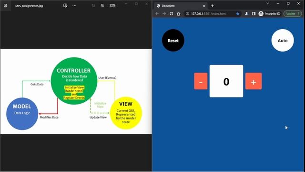The height and width of the screenshot is (172, 305).
Task: Zoom out the image in the viewer
Action: point(93,6)
